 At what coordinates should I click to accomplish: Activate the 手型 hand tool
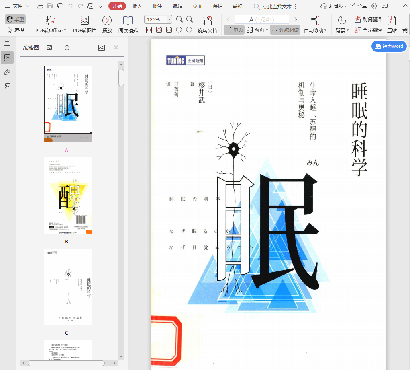click(x=15, y=19)
